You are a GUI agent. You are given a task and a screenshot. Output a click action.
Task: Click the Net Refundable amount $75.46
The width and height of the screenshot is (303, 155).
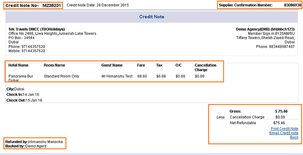pos(279,123)
